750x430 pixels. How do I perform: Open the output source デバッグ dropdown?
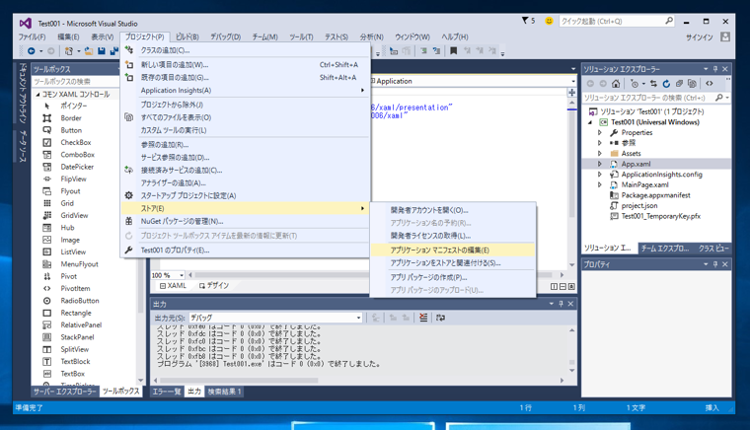click(x=358, y=318)
